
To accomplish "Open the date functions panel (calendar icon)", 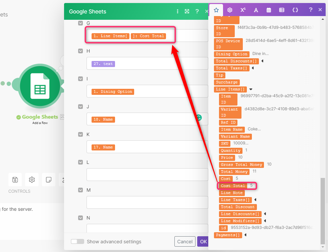I will [269, 10].
